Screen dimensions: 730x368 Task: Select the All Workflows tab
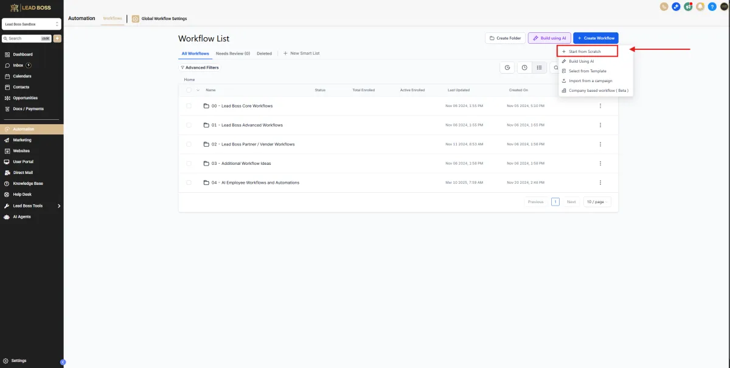click(195, 54)
